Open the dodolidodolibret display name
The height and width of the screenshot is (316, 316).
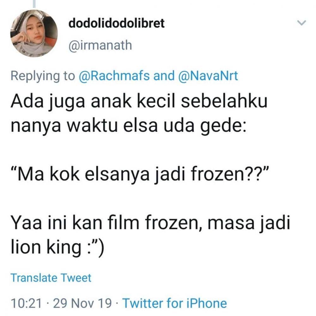pyautogui.click(x=117, y=24)
